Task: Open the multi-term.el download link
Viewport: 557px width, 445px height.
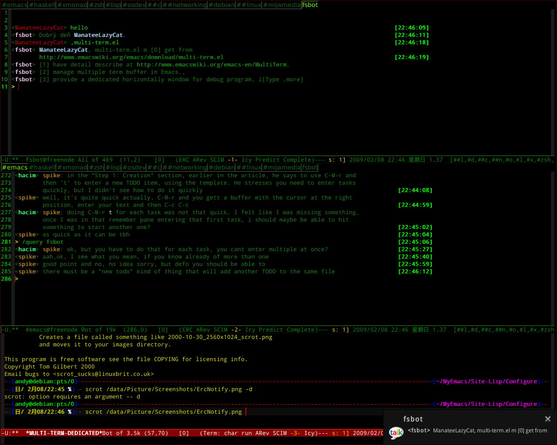Action: [131, 57]
